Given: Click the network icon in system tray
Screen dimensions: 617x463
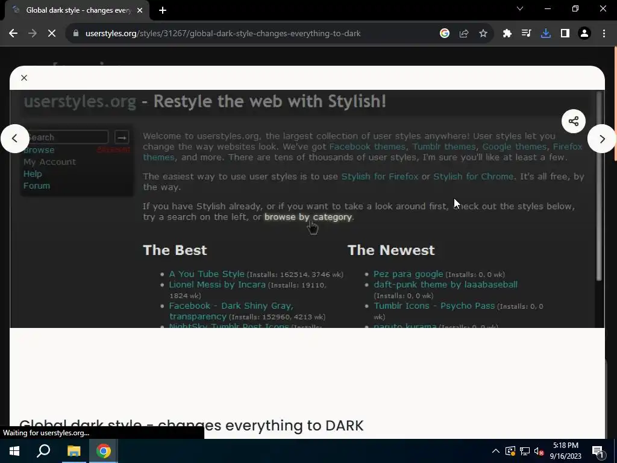Looking at the screenshot, I should coord(525,451).
